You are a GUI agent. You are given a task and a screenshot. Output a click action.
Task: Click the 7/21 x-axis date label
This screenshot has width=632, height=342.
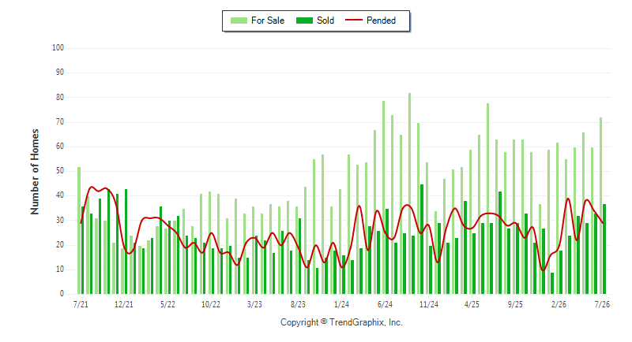click(x=81, y=304)
